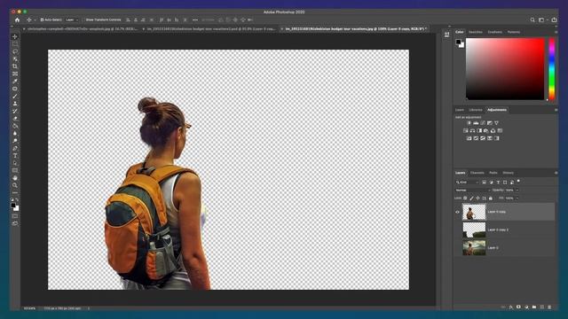Select the Eyedropper tool
The image size is (568, 319).
pos(15,81)
